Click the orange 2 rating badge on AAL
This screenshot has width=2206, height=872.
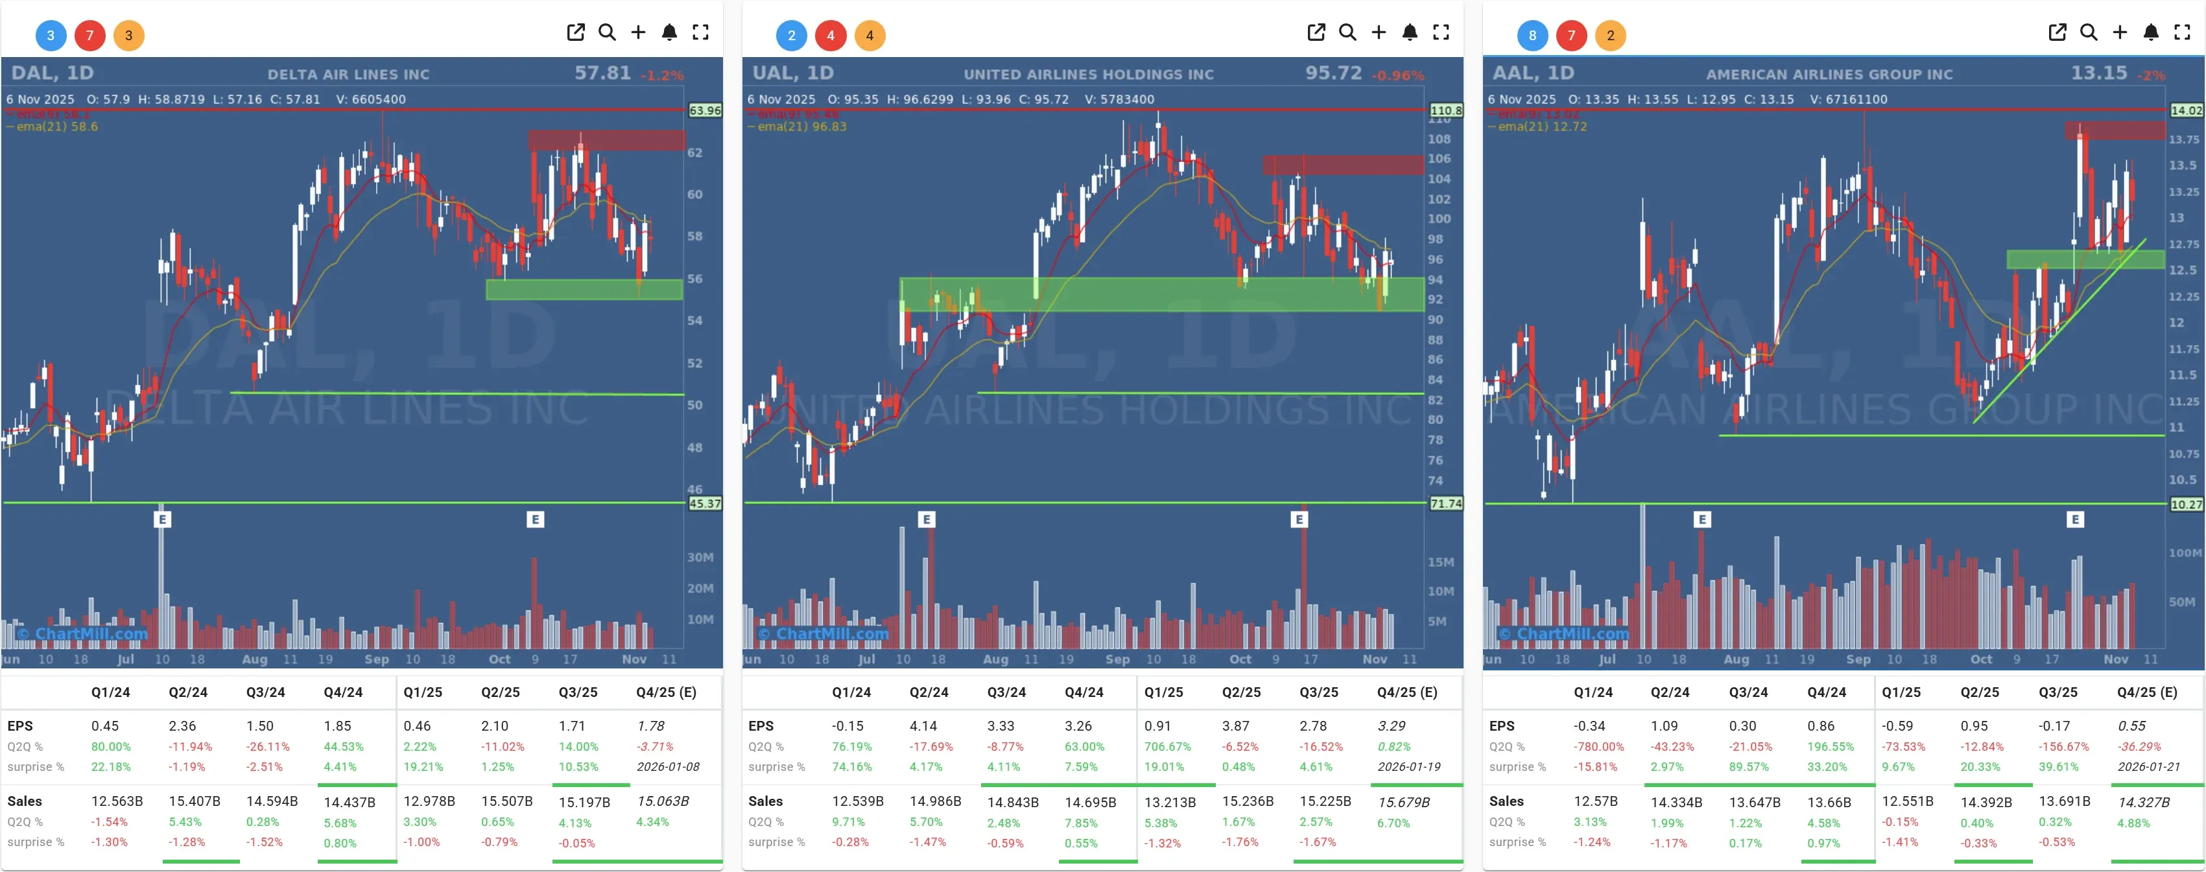click(1610, 35)
